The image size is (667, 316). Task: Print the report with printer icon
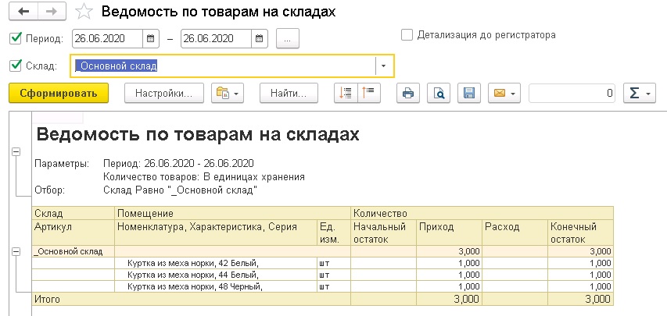tap(408, 93)
